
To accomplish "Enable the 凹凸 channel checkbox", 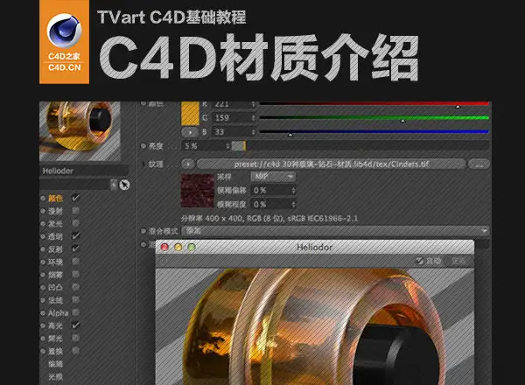I will pos(75,287).
